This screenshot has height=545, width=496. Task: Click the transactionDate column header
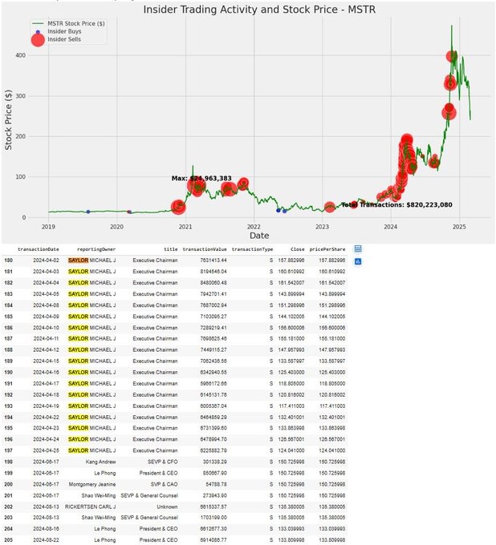(x=39, y=249)
